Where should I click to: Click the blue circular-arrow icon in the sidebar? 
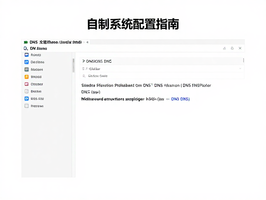tap(27, 62)
